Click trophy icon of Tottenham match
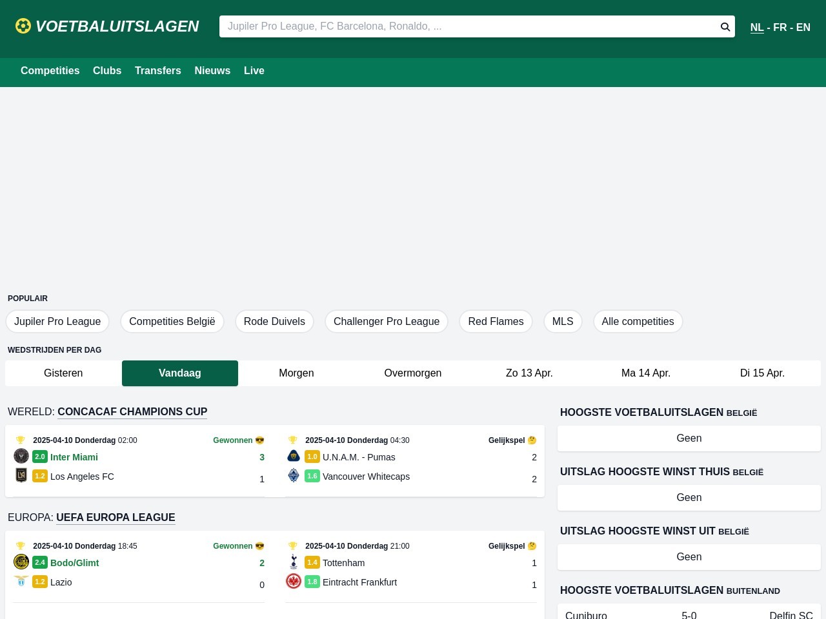The image size is (826, 619). [293, 546]
